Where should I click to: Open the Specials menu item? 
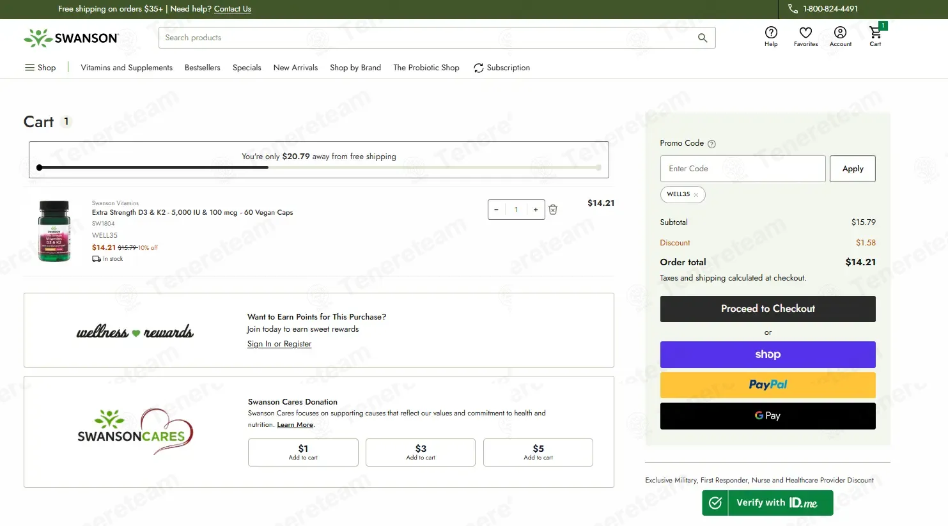[x=247, y=68]
